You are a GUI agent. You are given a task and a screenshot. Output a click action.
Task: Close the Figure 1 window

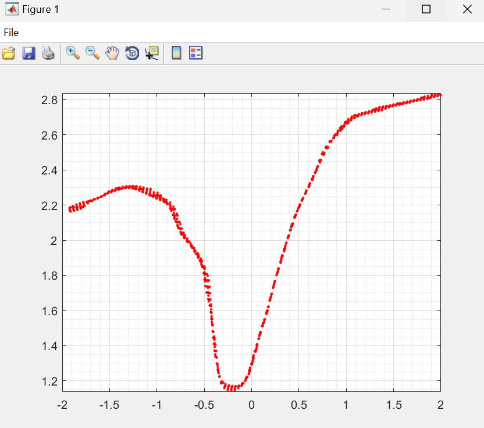pyautogui.click(x=467, y=9)
